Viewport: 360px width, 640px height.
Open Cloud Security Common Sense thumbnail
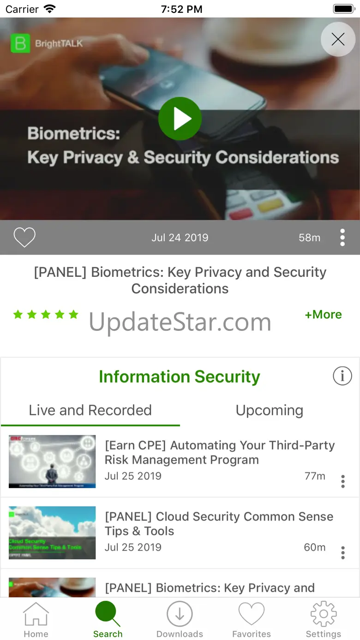coord(52,532)
